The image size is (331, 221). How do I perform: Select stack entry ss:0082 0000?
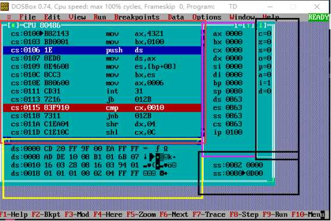238,165
